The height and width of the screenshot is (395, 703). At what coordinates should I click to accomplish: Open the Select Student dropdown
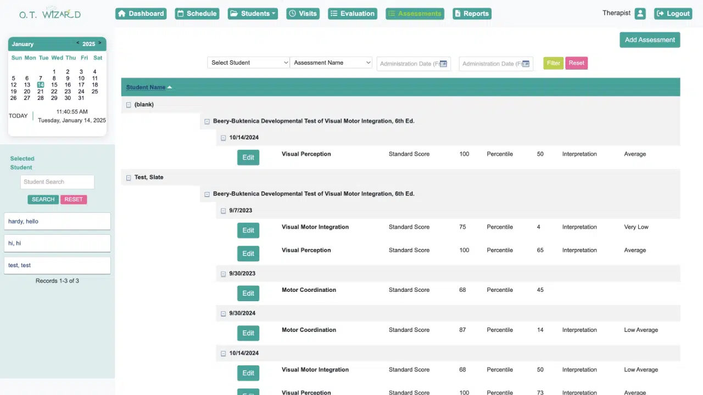tap(248, 63)
